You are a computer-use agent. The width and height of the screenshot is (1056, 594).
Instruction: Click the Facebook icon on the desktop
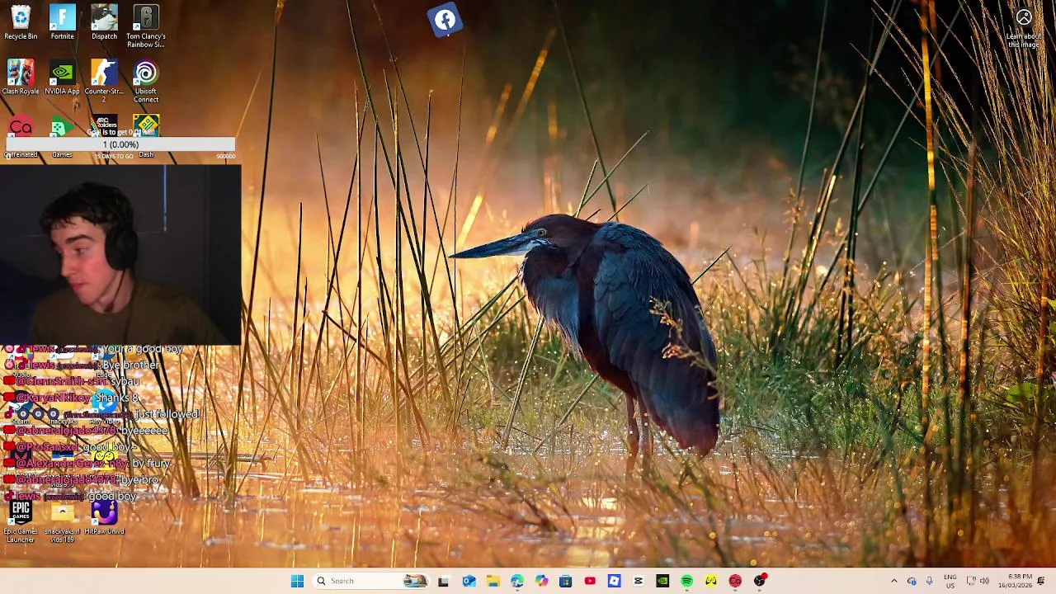tap(445, 21)
